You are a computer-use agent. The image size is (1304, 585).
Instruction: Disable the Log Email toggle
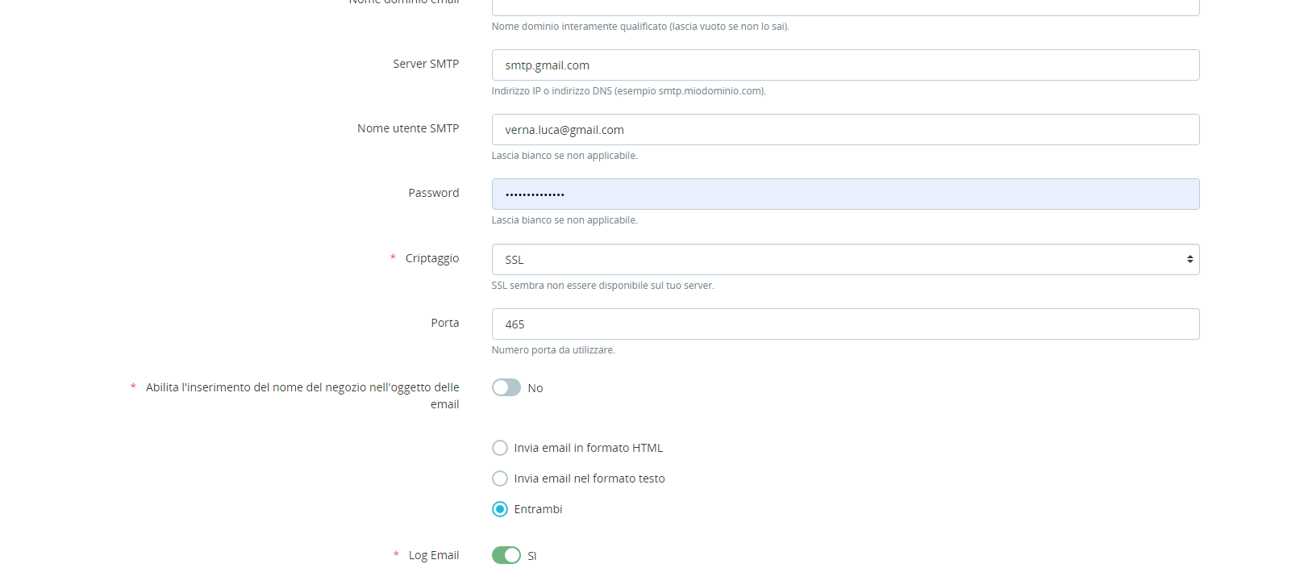click(x=506, y=555)
